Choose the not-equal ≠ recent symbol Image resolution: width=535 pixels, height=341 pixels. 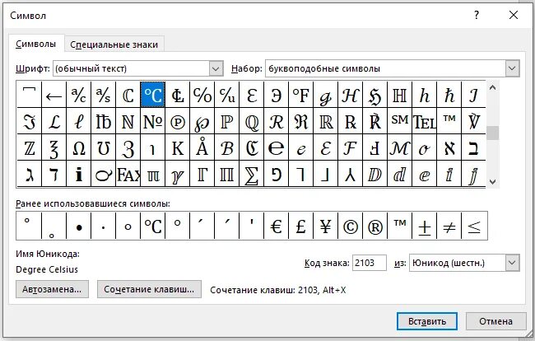point(449,226)
